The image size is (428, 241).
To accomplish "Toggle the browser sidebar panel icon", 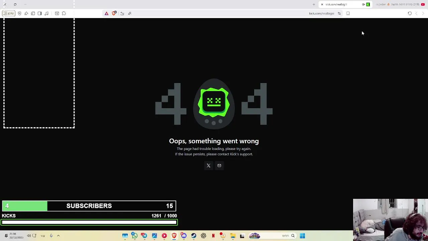I will pyautogui.click(x=40, y=13).
